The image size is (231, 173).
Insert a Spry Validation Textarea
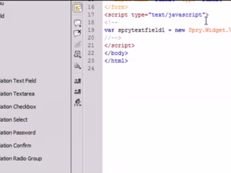[17, 94]
